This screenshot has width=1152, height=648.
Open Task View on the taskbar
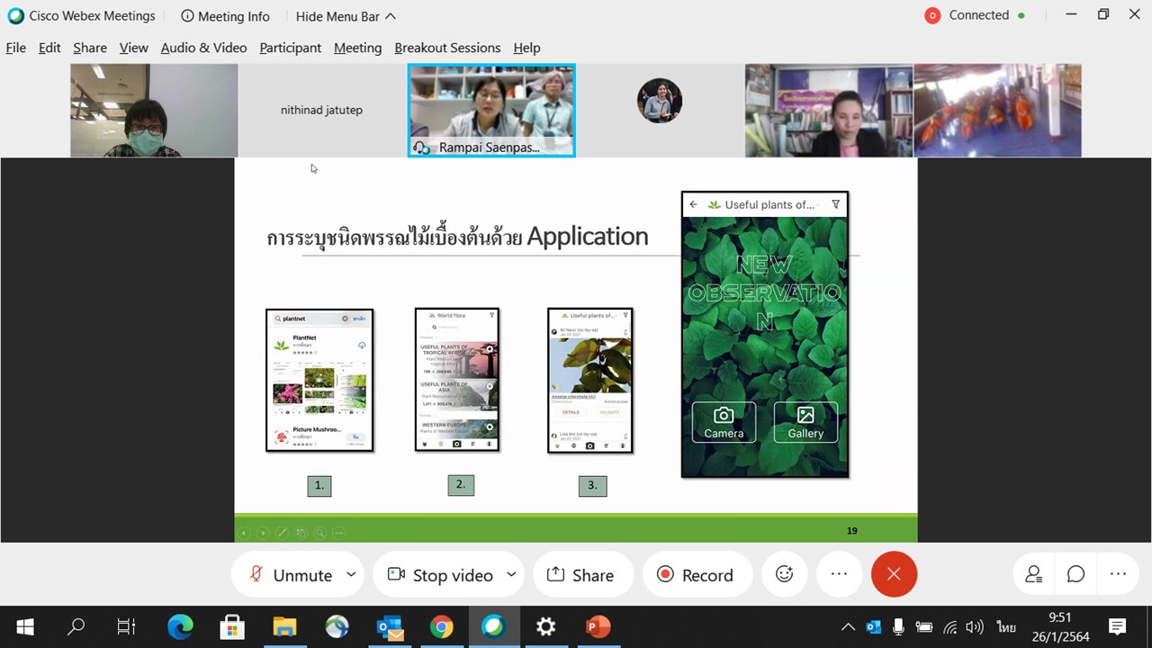point(127,626)
